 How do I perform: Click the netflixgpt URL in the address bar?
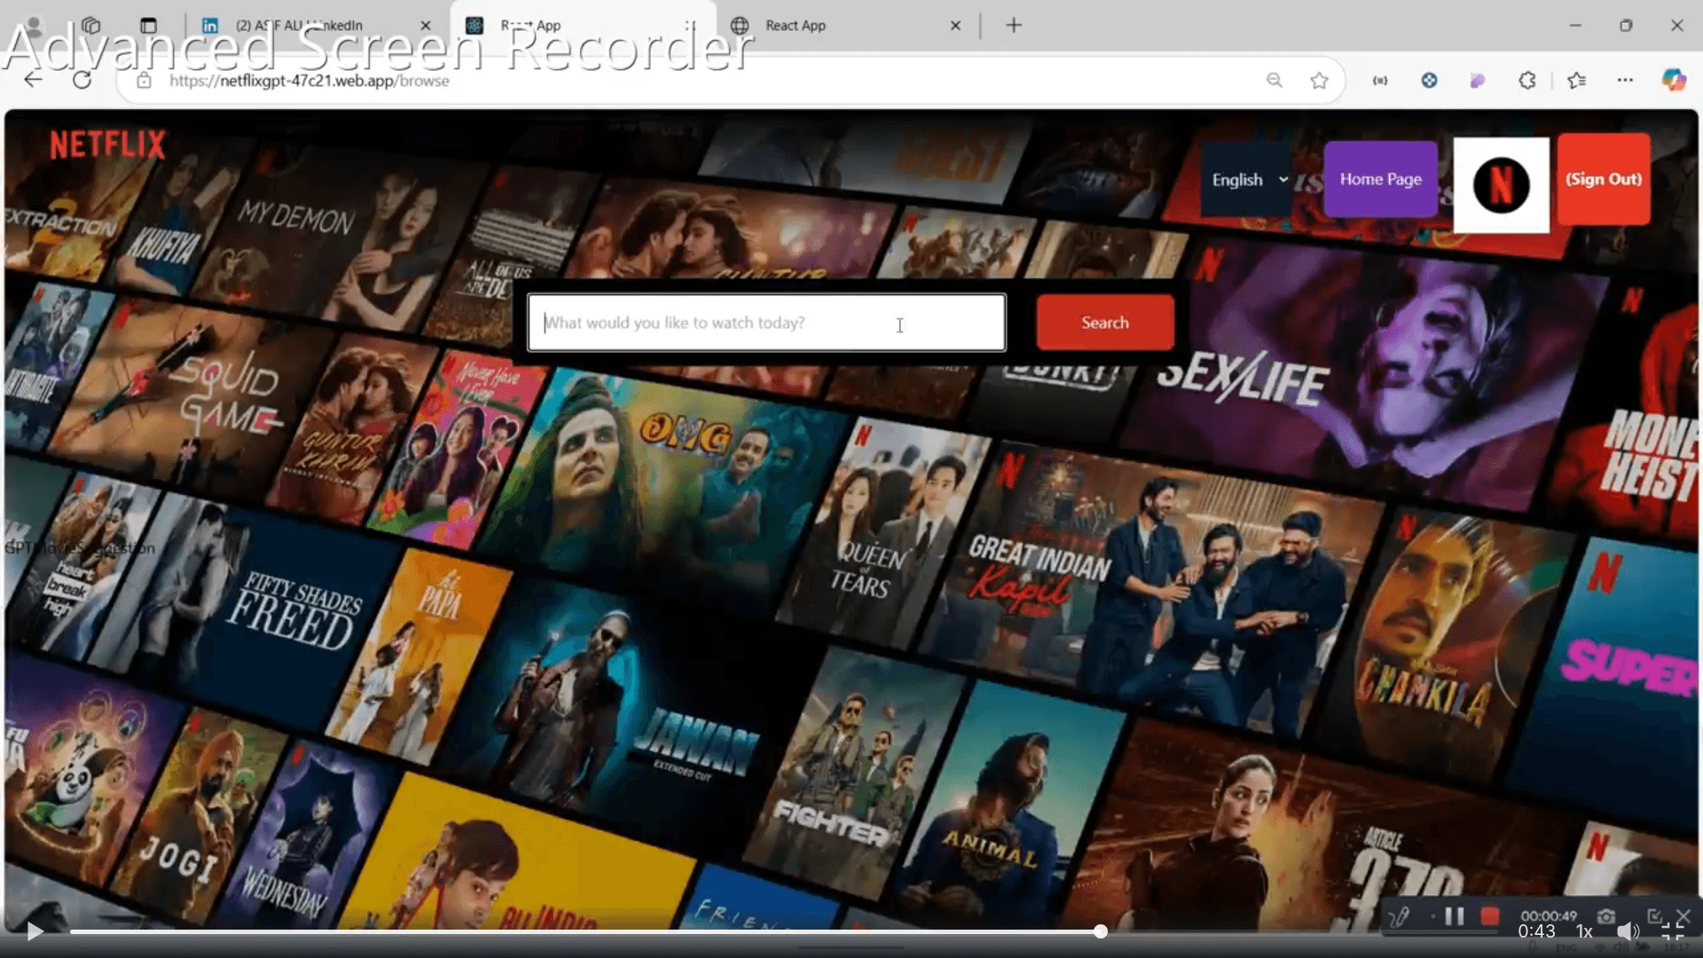point(309,81)
